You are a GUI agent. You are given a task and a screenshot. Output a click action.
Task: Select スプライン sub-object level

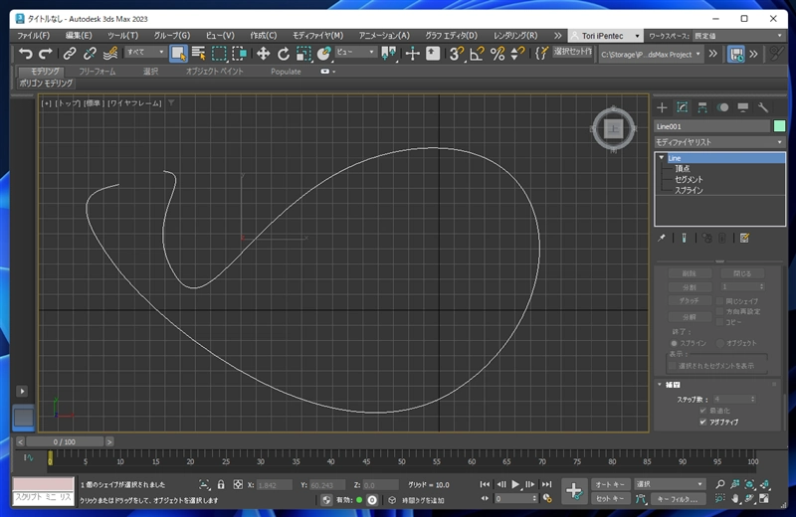point(689,190)
